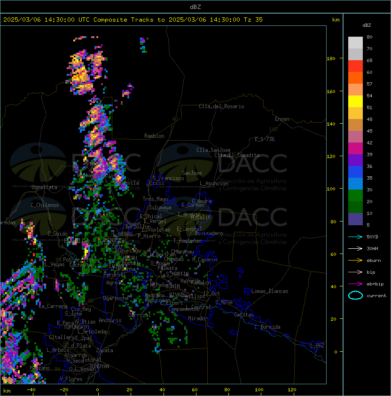Click the 140 tick on vertical axis
The width and height of the screenshot is (391, 396).
coord(331,124)
